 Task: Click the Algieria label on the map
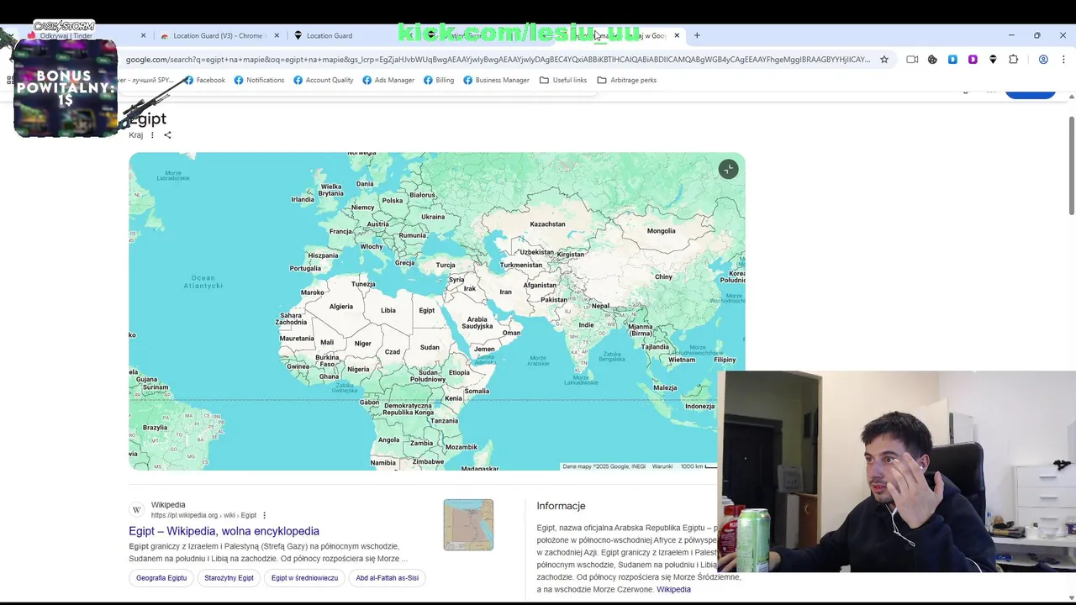(341, 306)
